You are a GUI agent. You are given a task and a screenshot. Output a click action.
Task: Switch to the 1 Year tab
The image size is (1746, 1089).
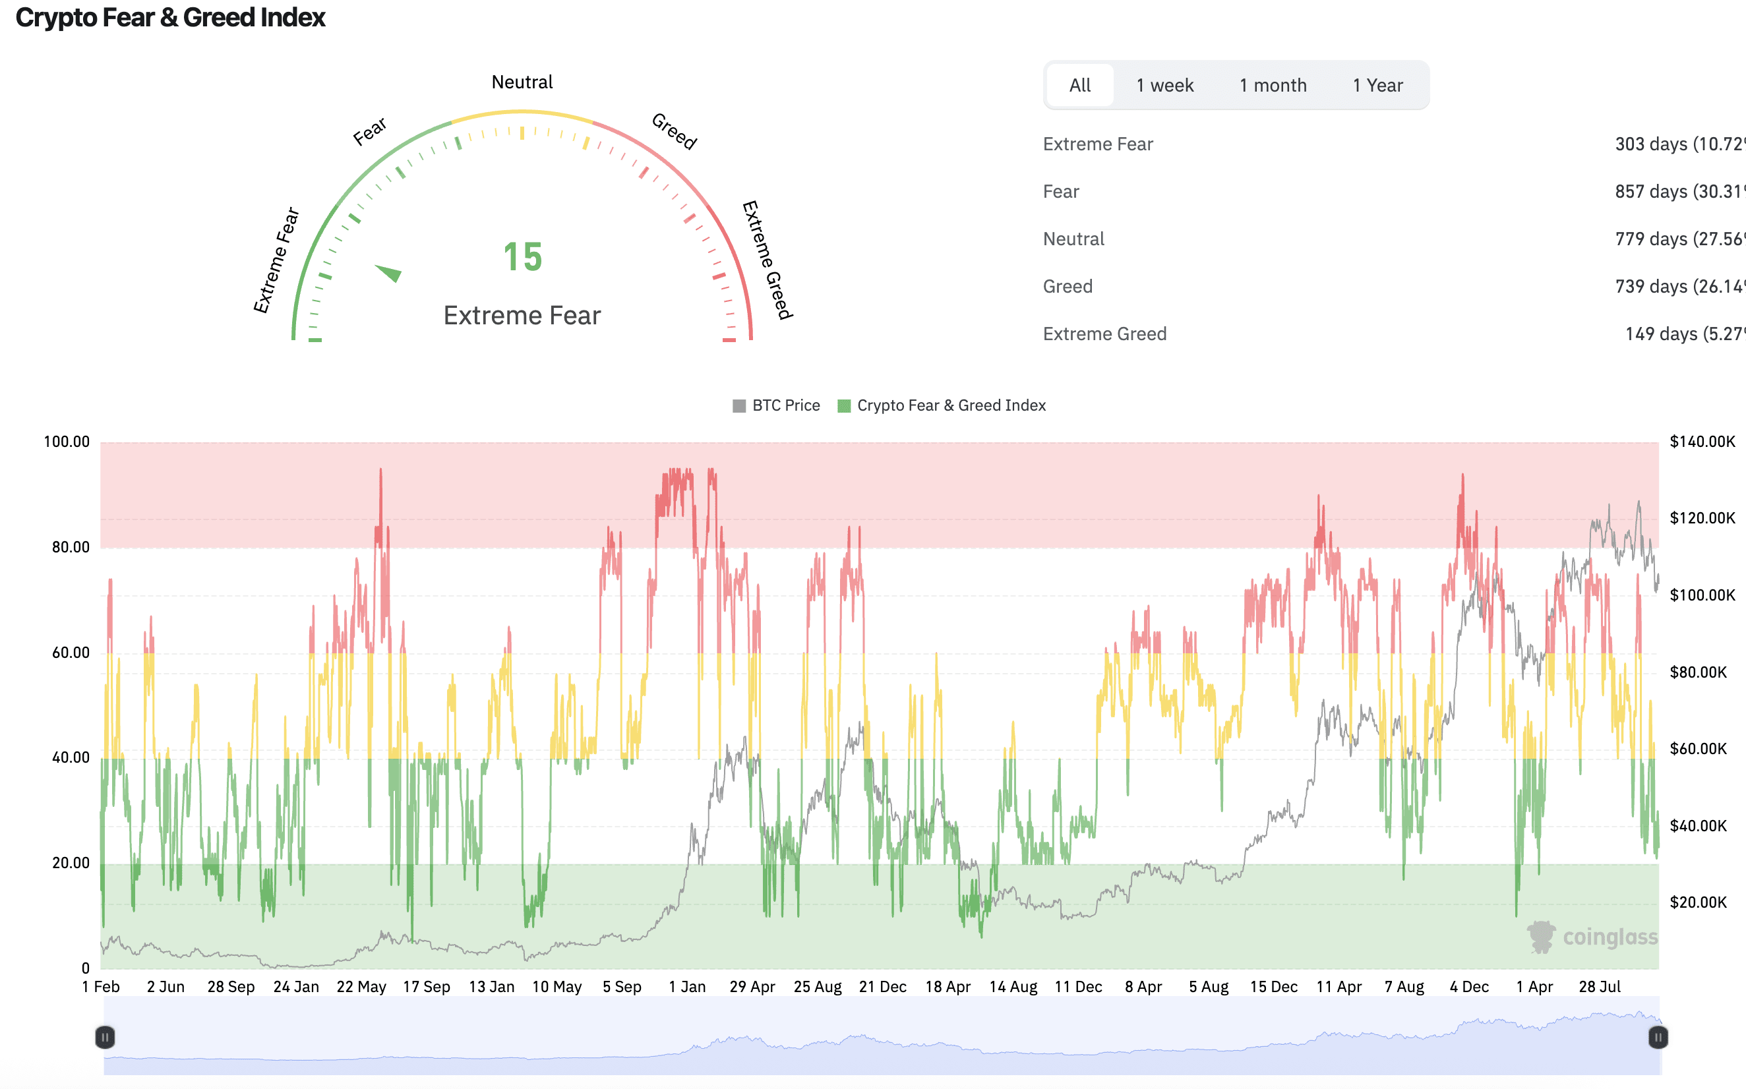[x=1377, y=85]
